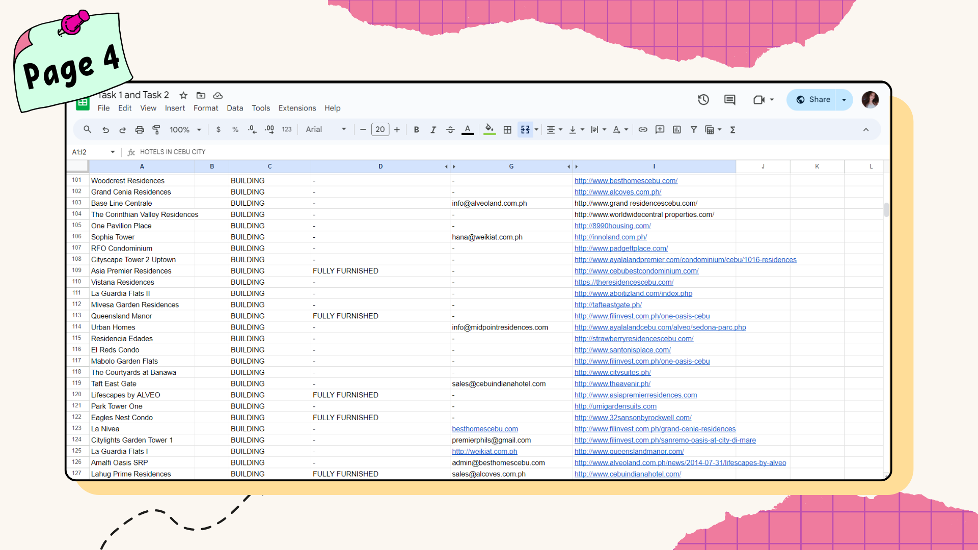This screenshot has width=978, height=550.
Task: Open the comments panel icon
Action: [x=729, y=100]
